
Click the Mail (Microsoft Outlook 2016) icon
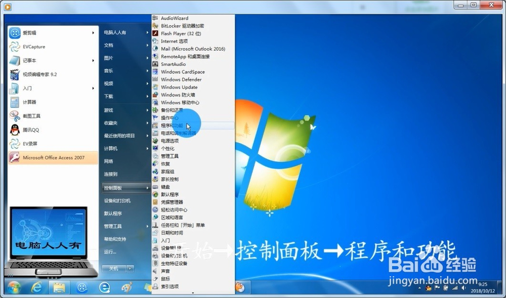[x=155, y=49]
